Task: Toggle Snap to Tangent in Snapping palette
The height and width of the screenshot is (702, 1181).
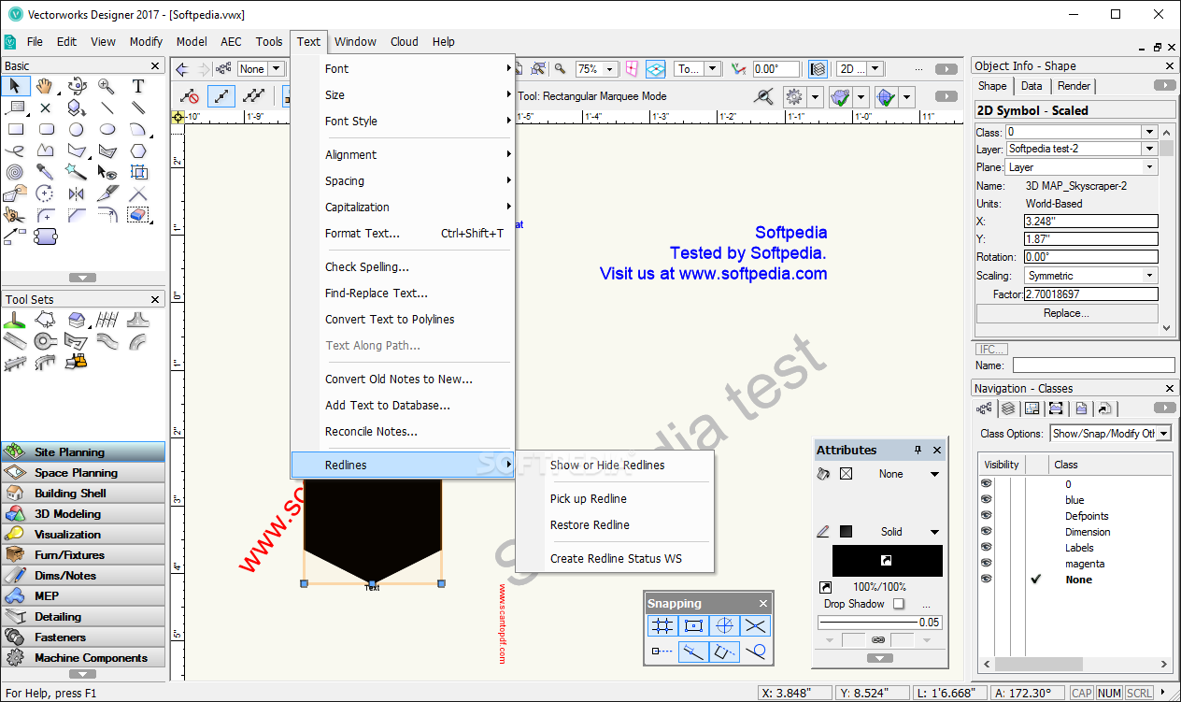Action: (x=755, y=652)
